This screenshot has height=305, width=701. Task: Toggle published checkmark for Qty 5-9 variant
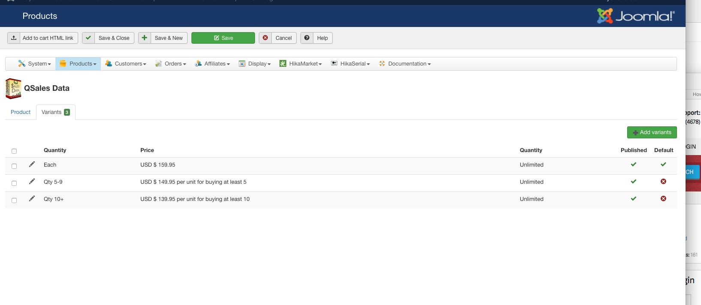click(x=634, y=182)
